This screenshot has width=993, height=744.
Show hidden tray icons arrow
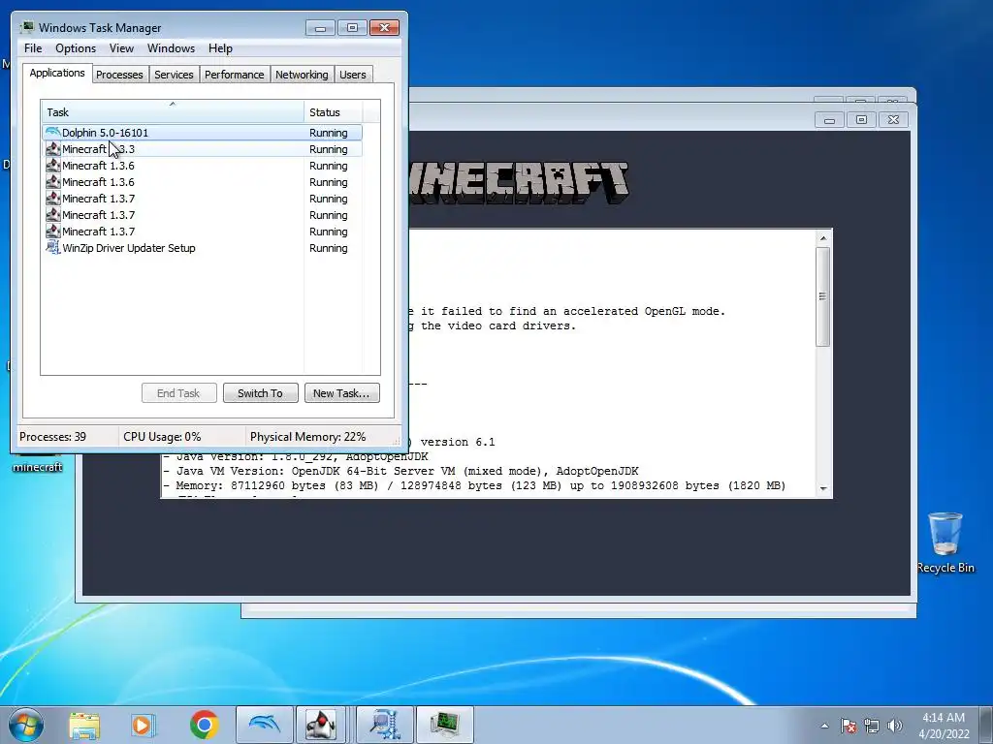tap(824, 726)
